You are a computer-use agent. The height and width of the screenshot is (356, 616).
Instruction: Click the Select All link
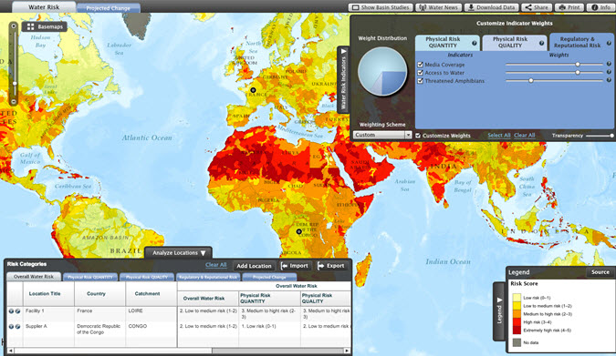point(499,136)
